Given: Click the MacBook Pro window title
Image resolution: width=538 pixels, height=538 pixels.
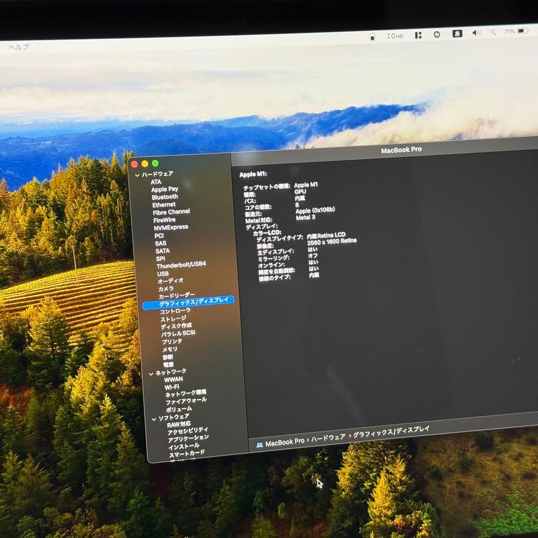Looking at the screenshot, I should pyautogui.click(x=401, y=150).
